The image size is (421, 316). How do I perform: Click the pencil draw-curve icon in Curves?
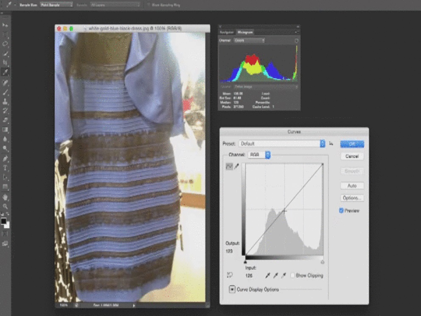pos(236,167)
